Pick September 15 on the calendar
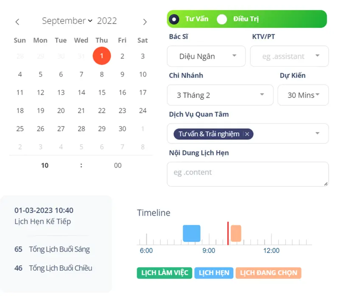Screen dimensions: 343x296 tap(102, 93)
